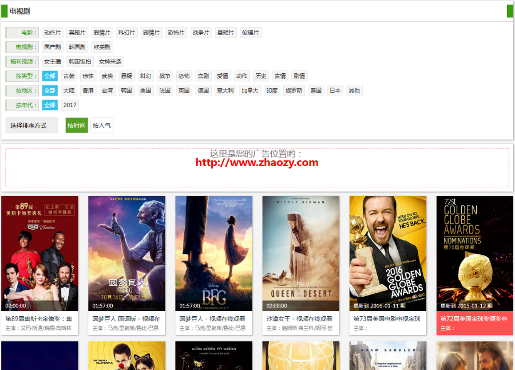Open the 女神来袭 category
Image resolution: width=515 pixels, height=370 pixels.
[110, 61]
